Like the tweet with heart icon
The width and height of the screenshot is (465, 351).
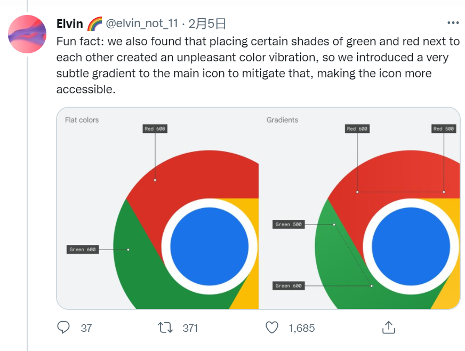coord(271,328)
